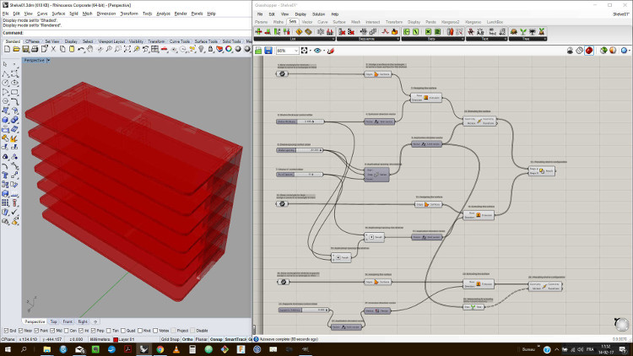Click the first green Sets component icon
Screen dimensions: 633x356
tap(407, 31)
